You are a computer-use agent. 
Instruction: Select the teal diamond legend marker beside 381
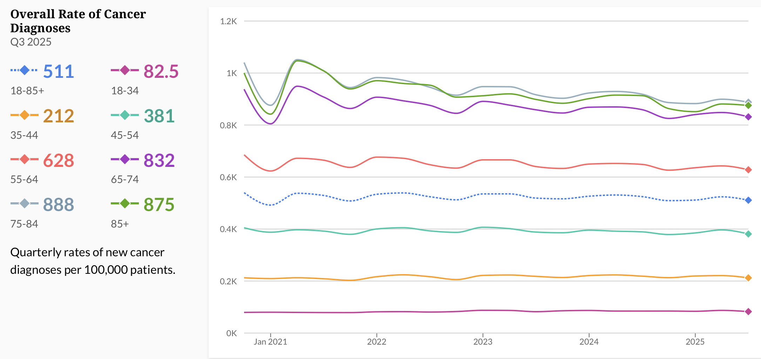point(125,115)
